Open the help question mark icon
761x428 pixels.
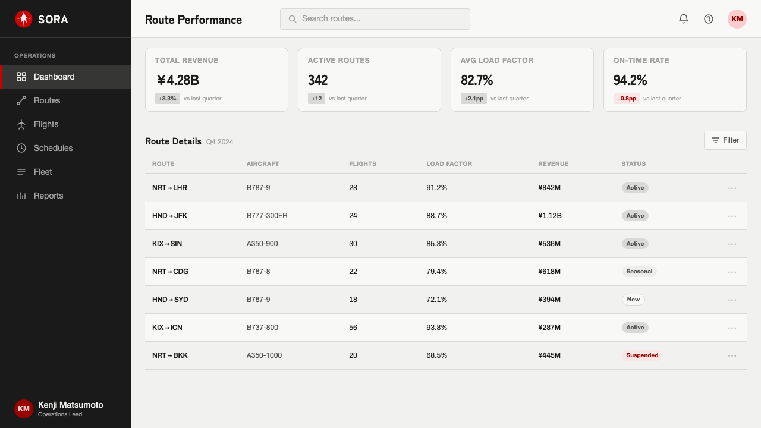point(709,19)
